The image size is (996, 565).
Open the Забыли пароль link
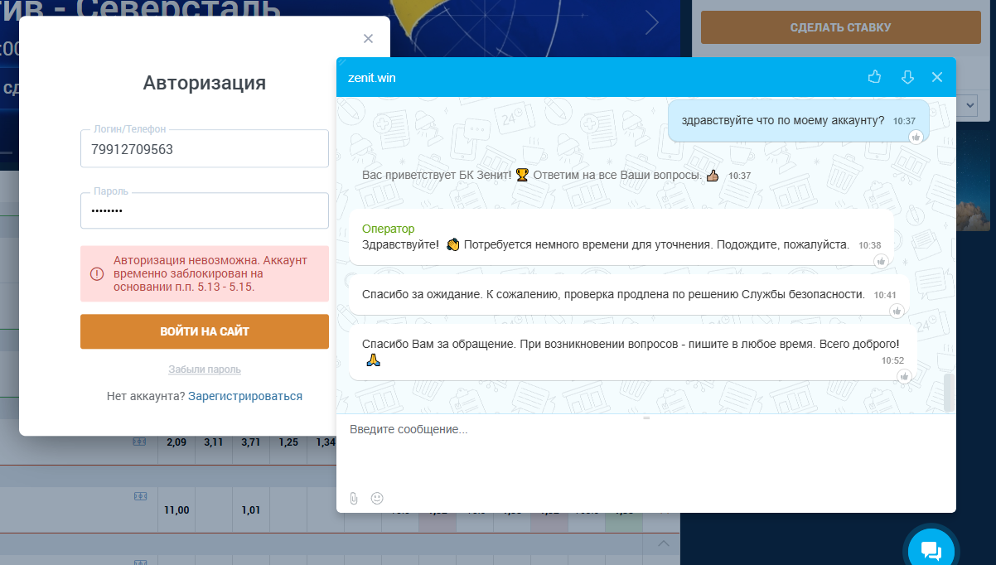[204, 369]
